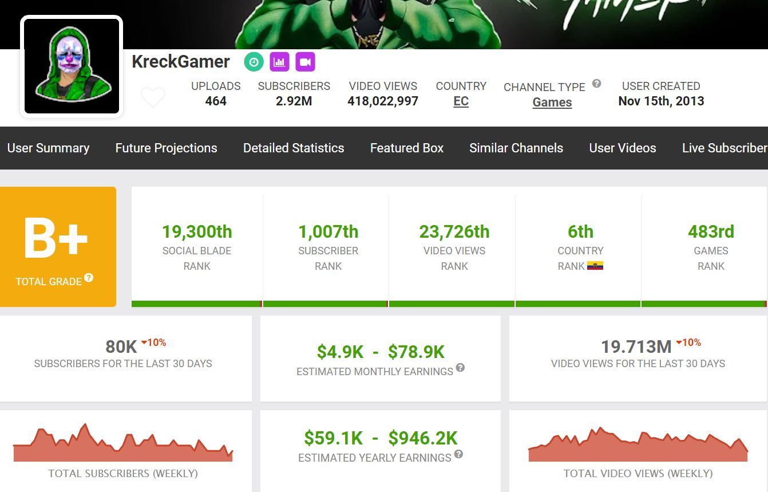Click the KreckGamer clown avatar
768x492 pixels.
pyautogui.click(x=72, y=66)
